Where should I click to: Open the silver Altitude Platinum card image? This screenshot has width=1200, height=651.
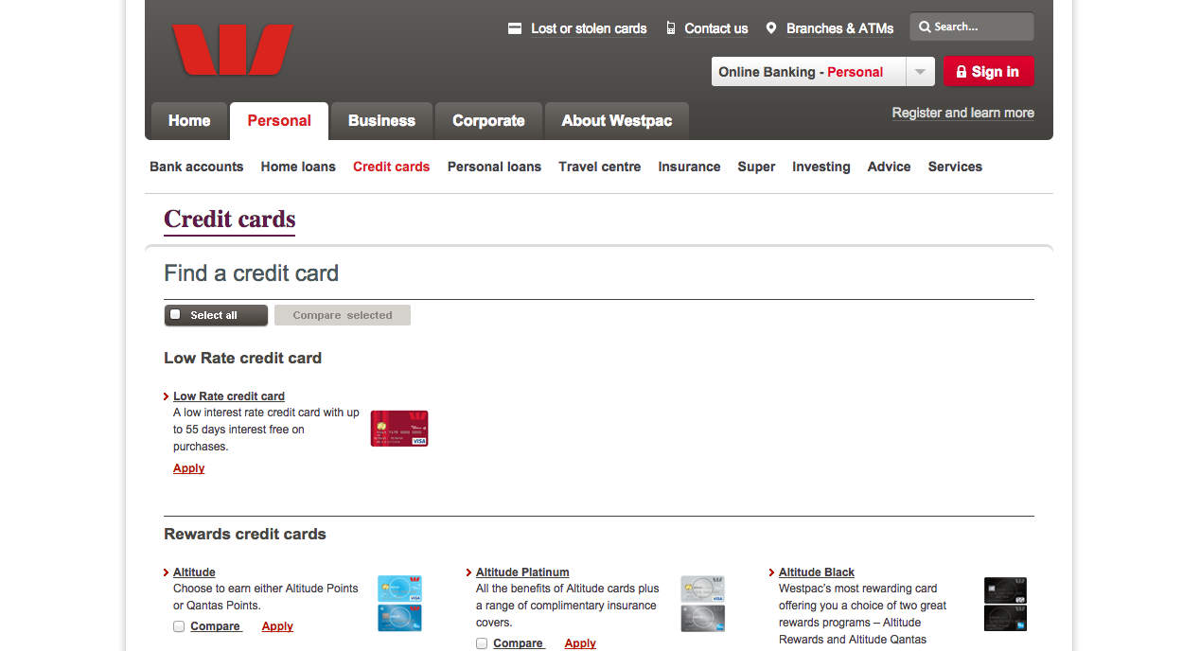(x=702, y=604)
